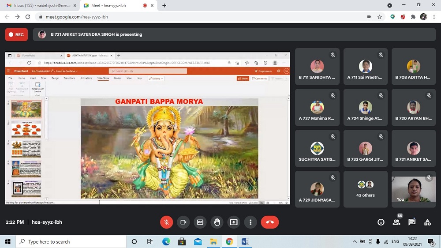The height and width of the screenshot is (248, 441).
Task: Reload the Meet page
Action: pos(28,17)
